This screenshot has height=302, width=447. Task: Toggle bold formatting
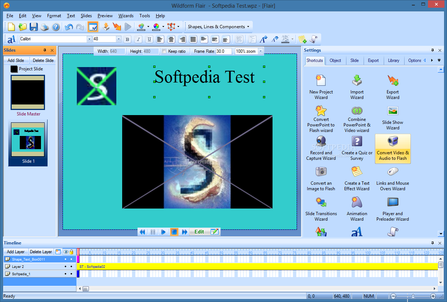click(x=127, y=39)
